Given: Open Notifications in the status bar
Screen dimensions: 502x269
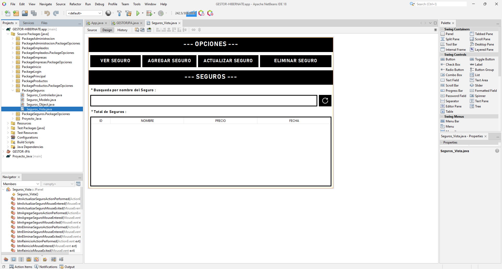Looking at the screenshot, I should [46, 267].
